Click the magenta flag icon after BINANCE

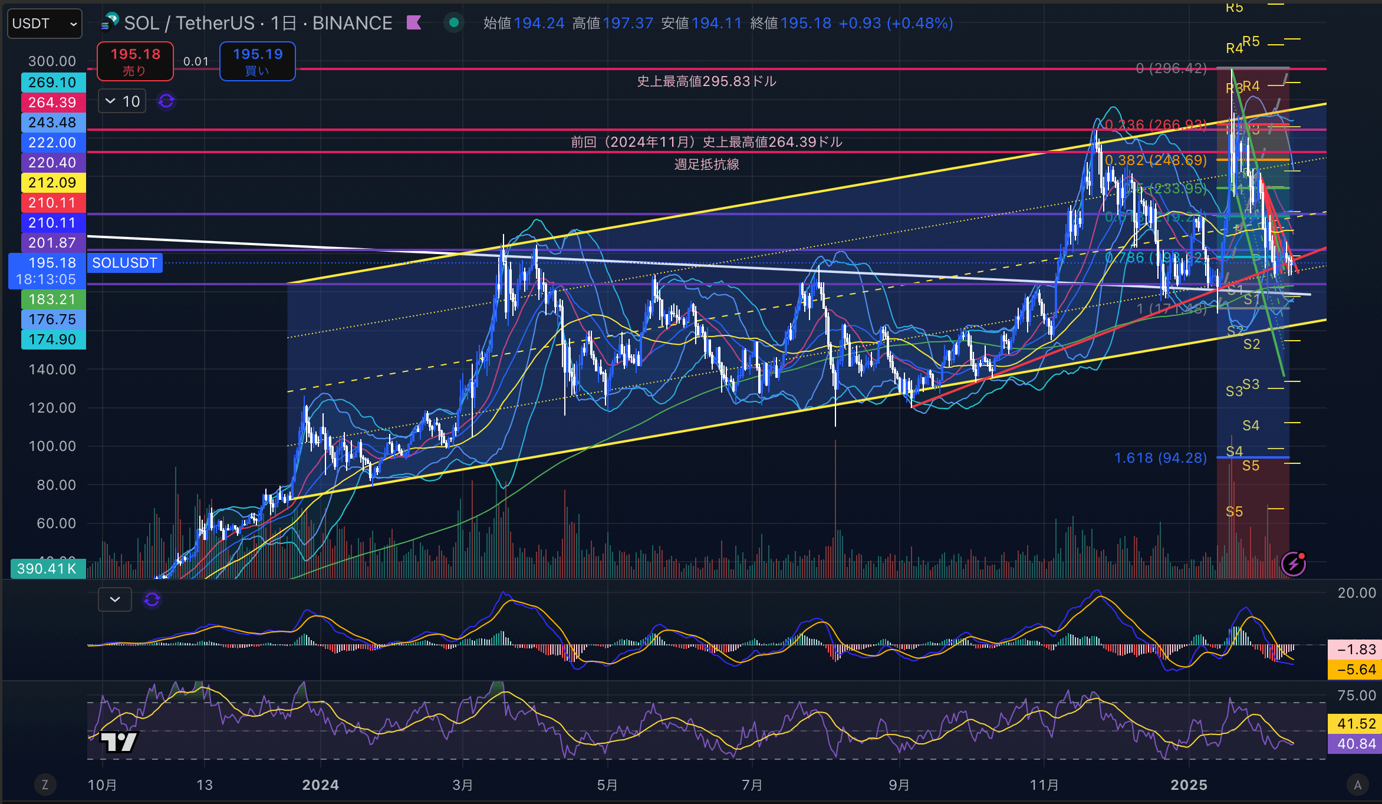(414, 23)
